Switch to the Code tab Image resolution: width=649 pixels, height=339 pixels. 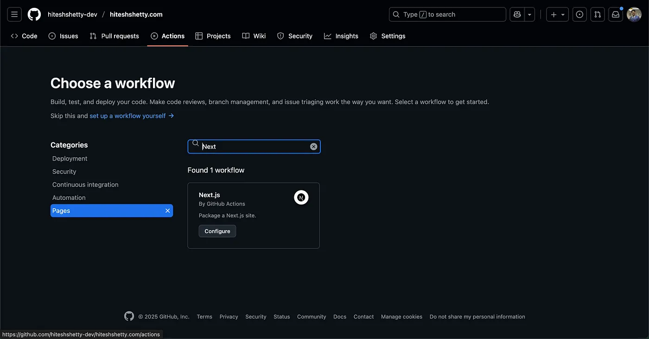24,36
